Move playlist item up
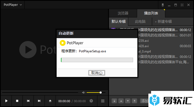The image size is (194, 107). pos(121,101)
